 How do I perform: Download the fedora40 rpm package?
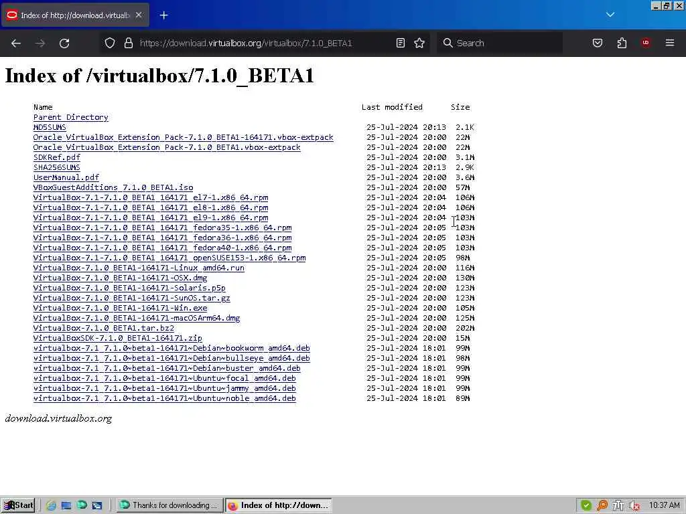162,248
